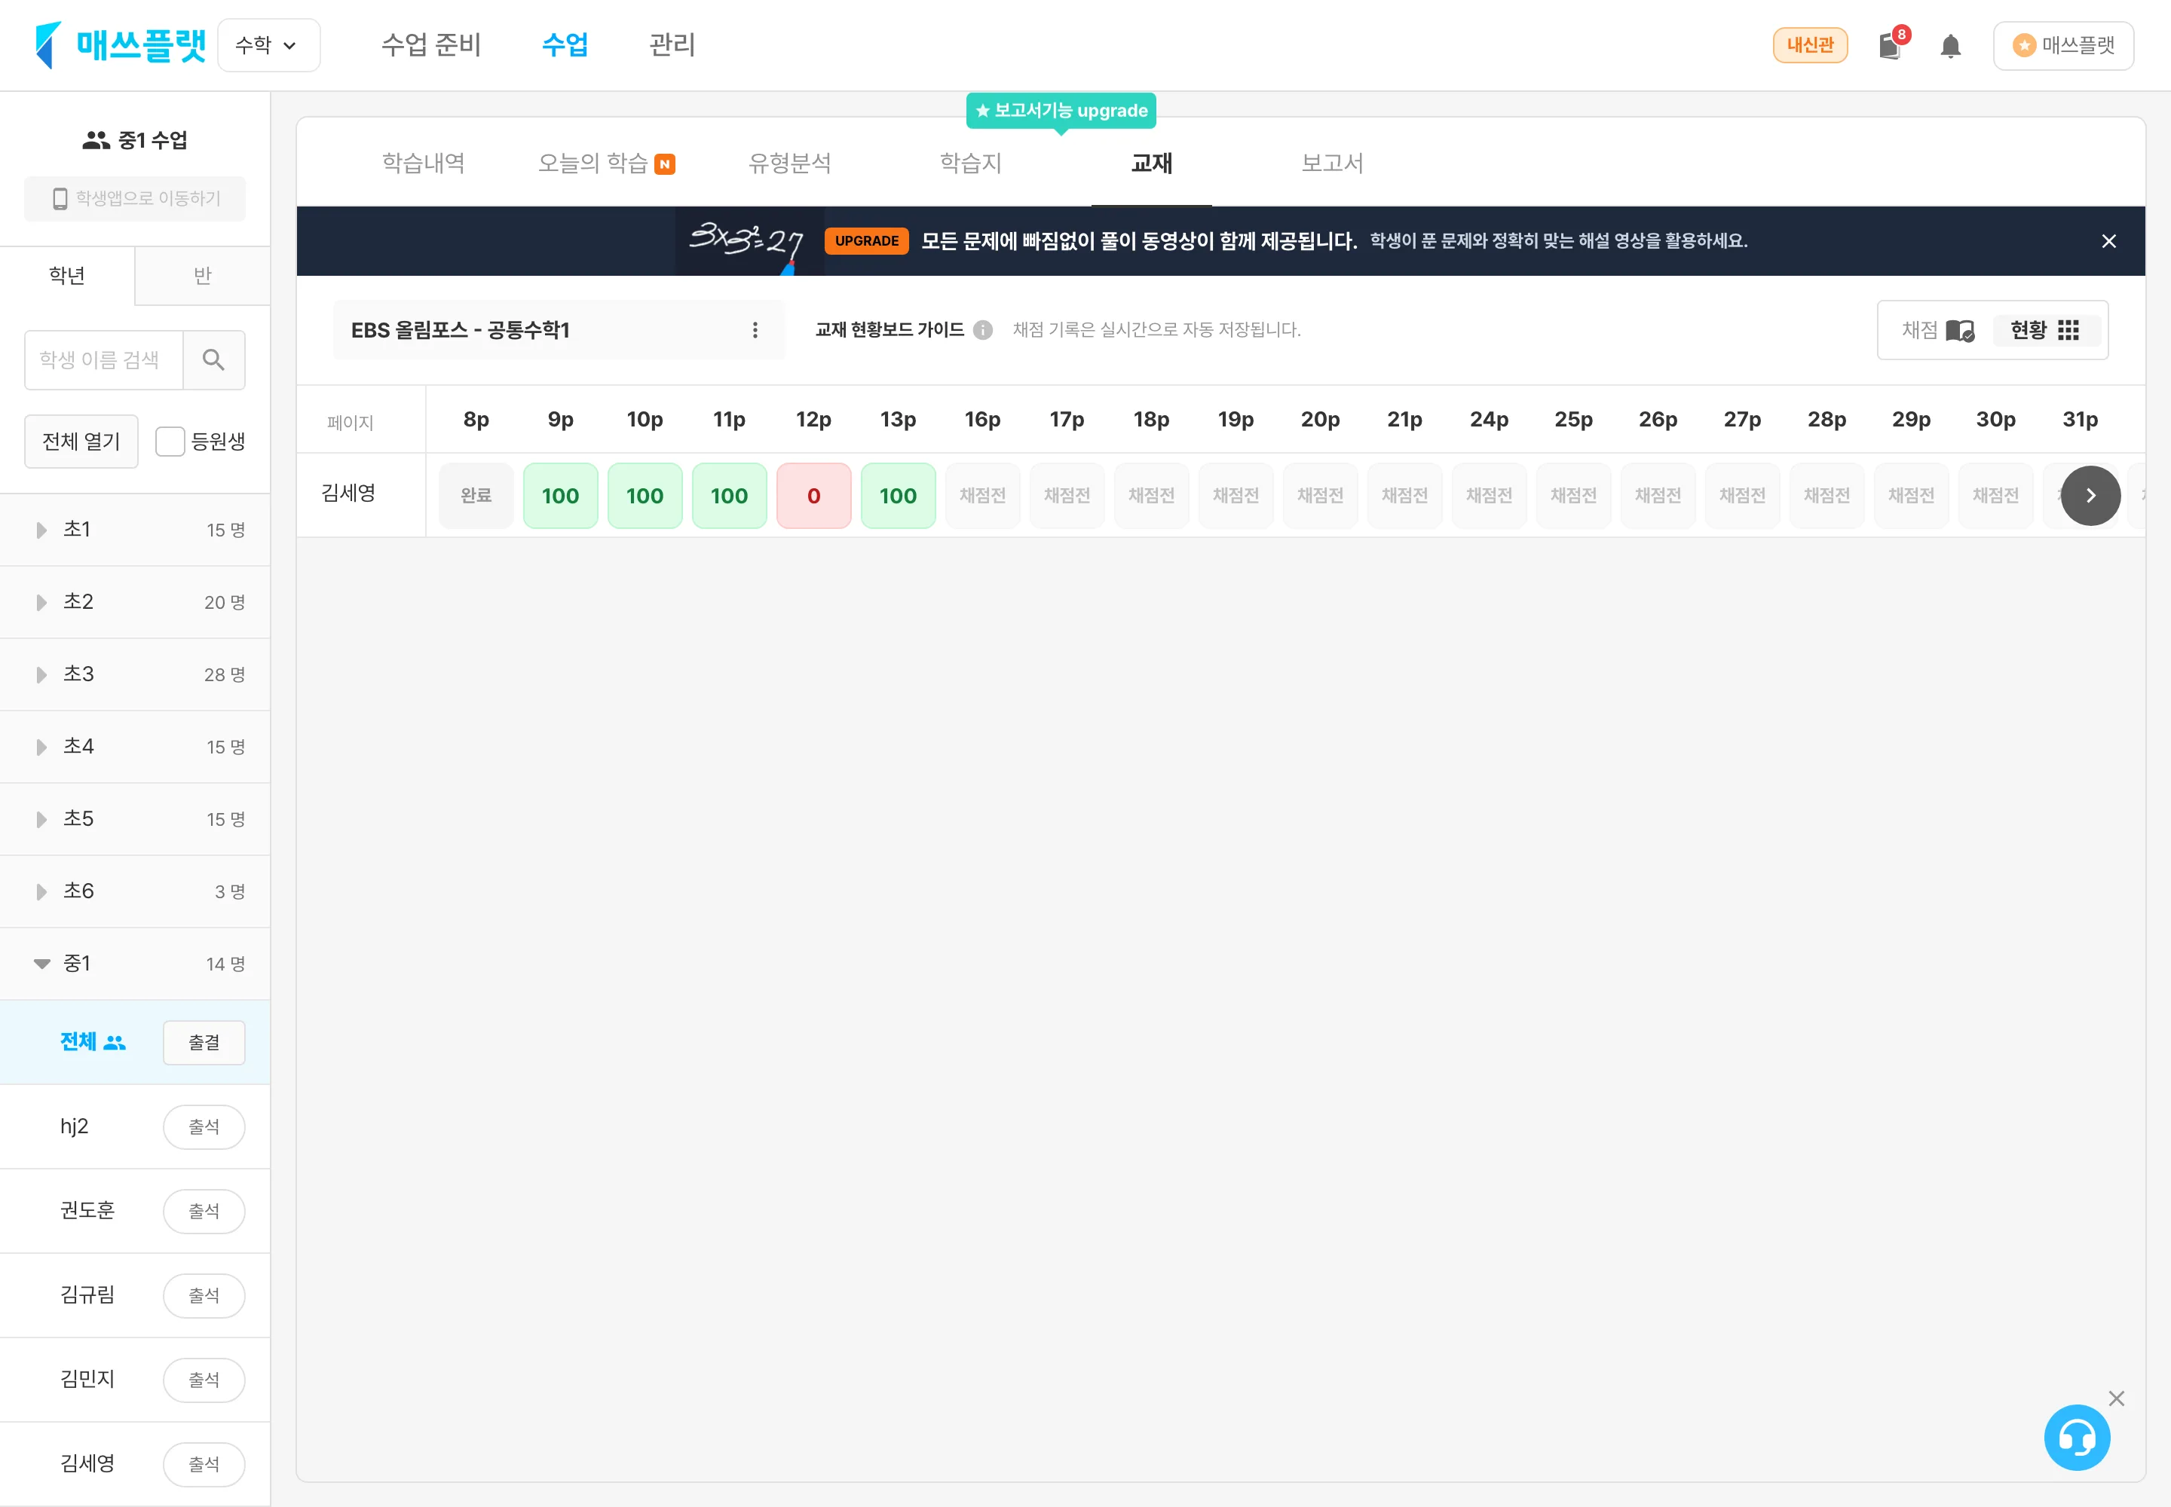Toggle 출석 for 김민지

[x=204, y=1380]
